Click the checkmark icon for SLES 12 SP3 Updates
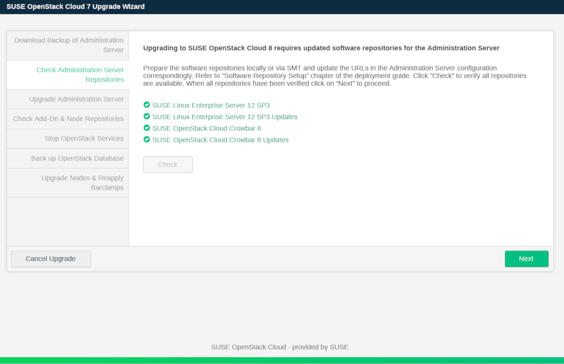 coord(147,116)
